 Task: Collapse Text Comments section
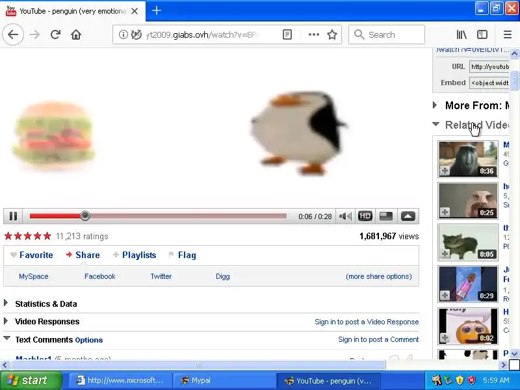point(6,338)
